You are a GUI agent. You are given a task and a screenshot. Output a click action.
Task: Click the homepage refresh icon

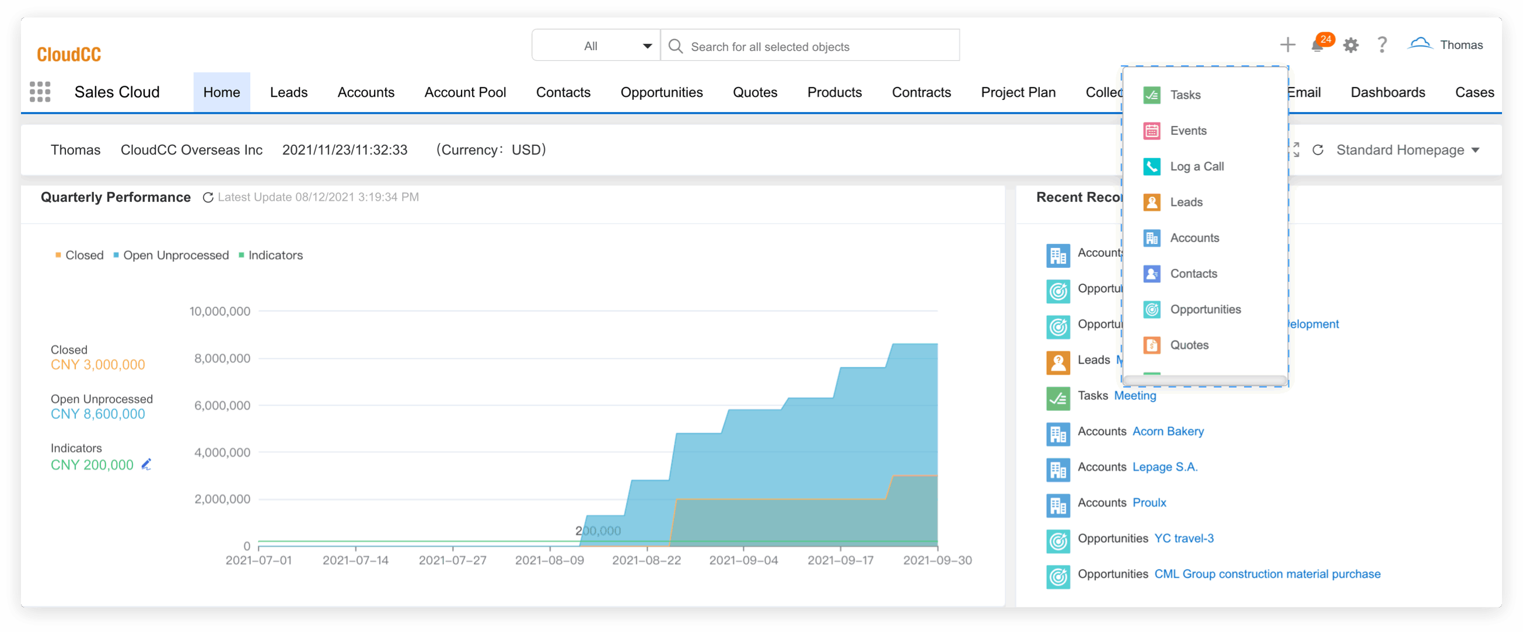click(x=1318, y=150)
